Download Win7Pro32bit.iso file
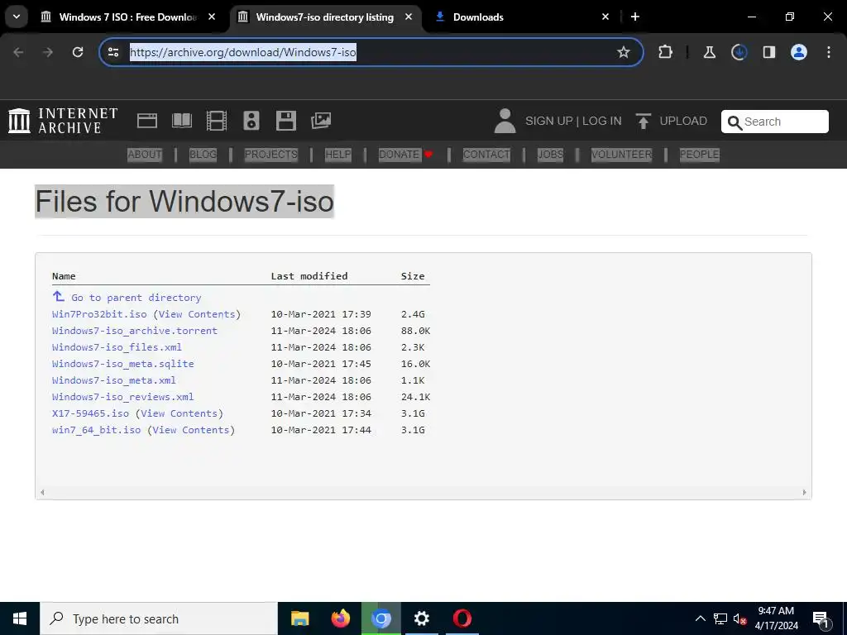Viewport: 847px width, 635px height. point(99,314)
